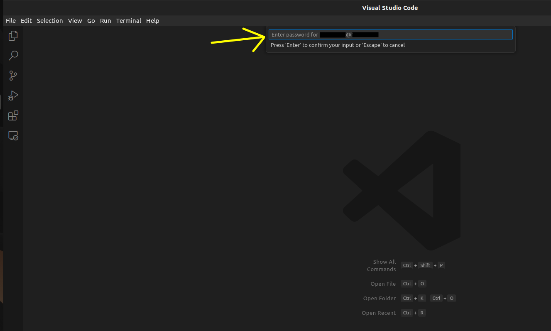Click the "Show All Commands" text
The height and width of the screenshot is (331, 551).
click(382, 266)
